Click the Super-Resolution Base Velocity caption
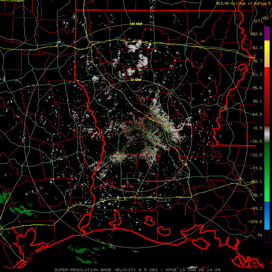This screenshot has width=272, height=272. (138, 270)
